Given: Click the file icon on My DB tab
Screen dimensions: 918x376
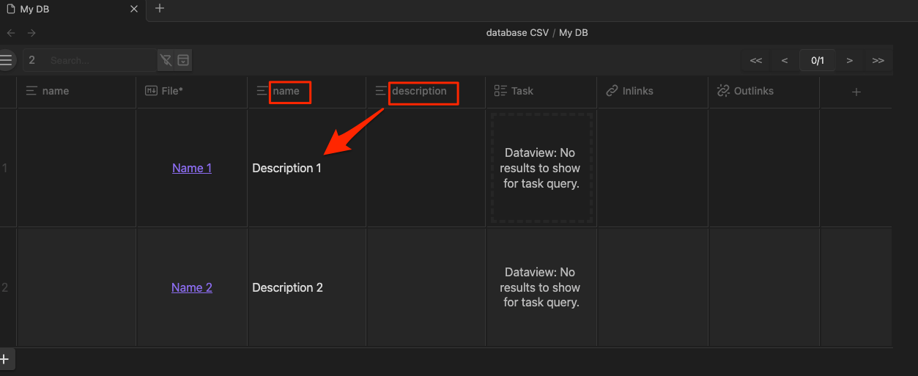Looking at the screenshot, I should (x=11, y=10).
